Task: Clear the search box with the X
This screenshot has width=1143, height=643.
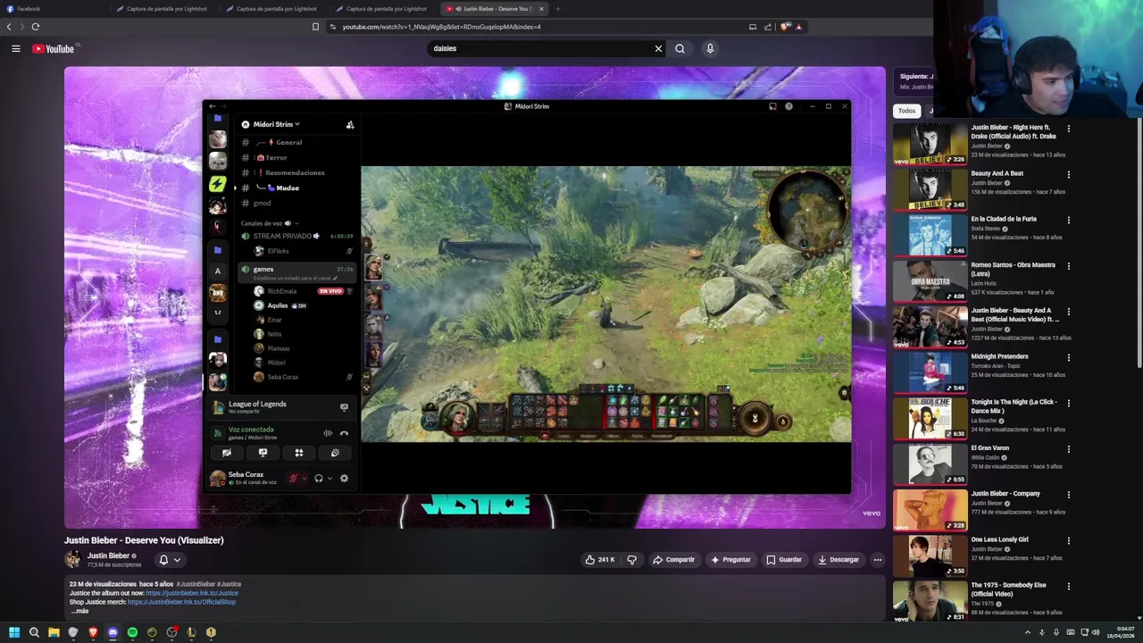Action: click(x=658, y=48)
